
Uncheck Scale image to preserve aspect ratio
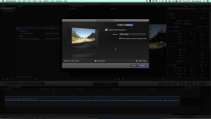pyautogui.click(x=120, y=38)
